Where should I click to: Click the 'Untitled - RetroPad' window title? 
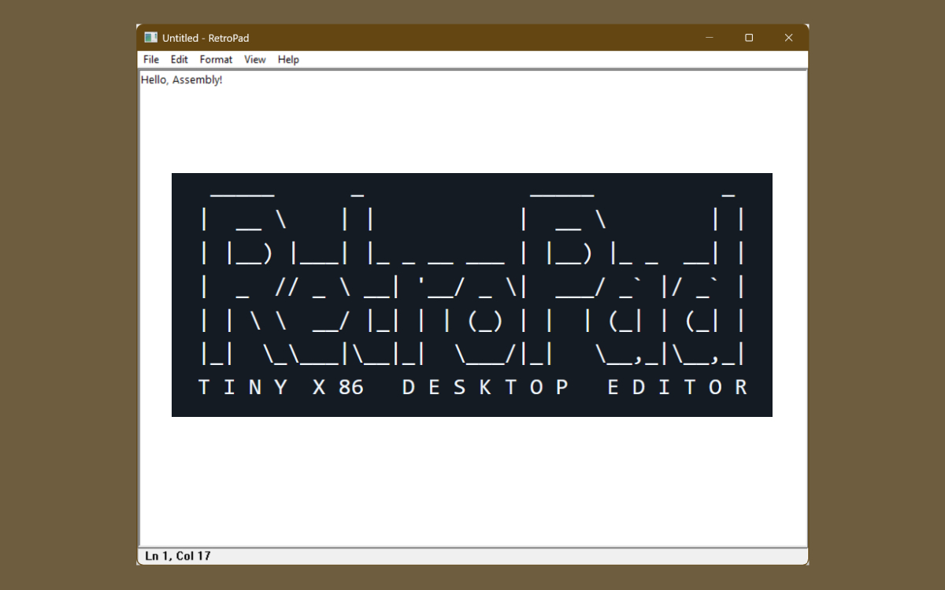pyautogui.click(x=206, y=38)
